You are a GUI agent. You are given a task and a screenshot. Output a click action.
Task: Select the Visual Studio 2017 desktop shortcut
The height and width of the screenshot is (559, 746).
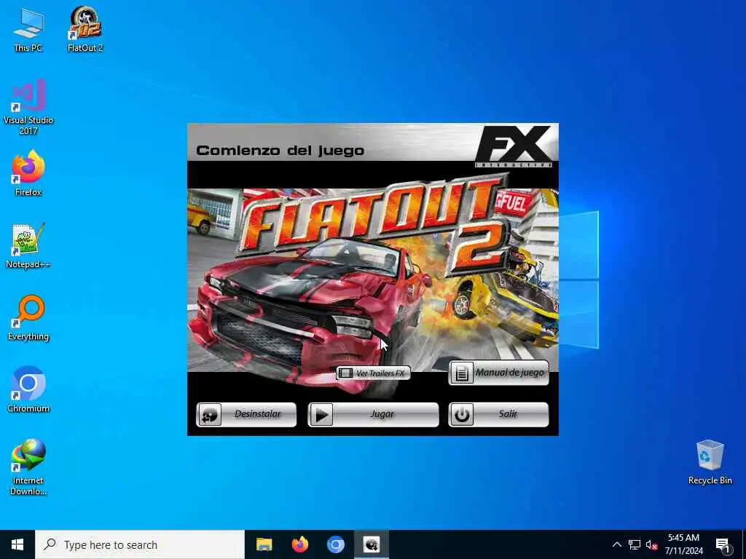point(28,107)
